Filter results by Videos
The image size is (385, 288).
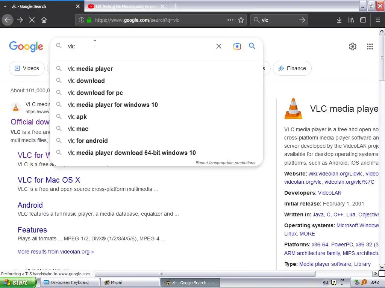pos(27,68)
